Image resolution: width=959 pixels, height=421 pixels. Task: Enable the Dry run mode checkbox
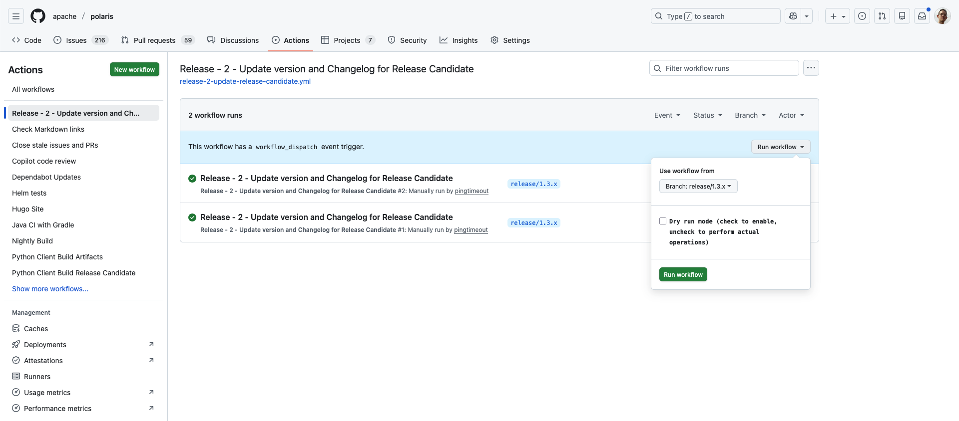(663, 221)
